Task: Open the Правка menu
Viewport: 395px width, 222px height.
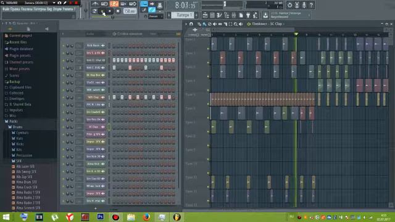Action: click(15, 9)
